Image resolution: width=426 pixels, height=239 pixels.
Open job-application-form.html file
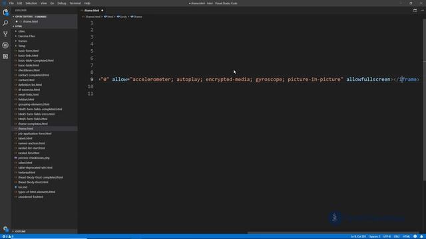tap(35, 133)
